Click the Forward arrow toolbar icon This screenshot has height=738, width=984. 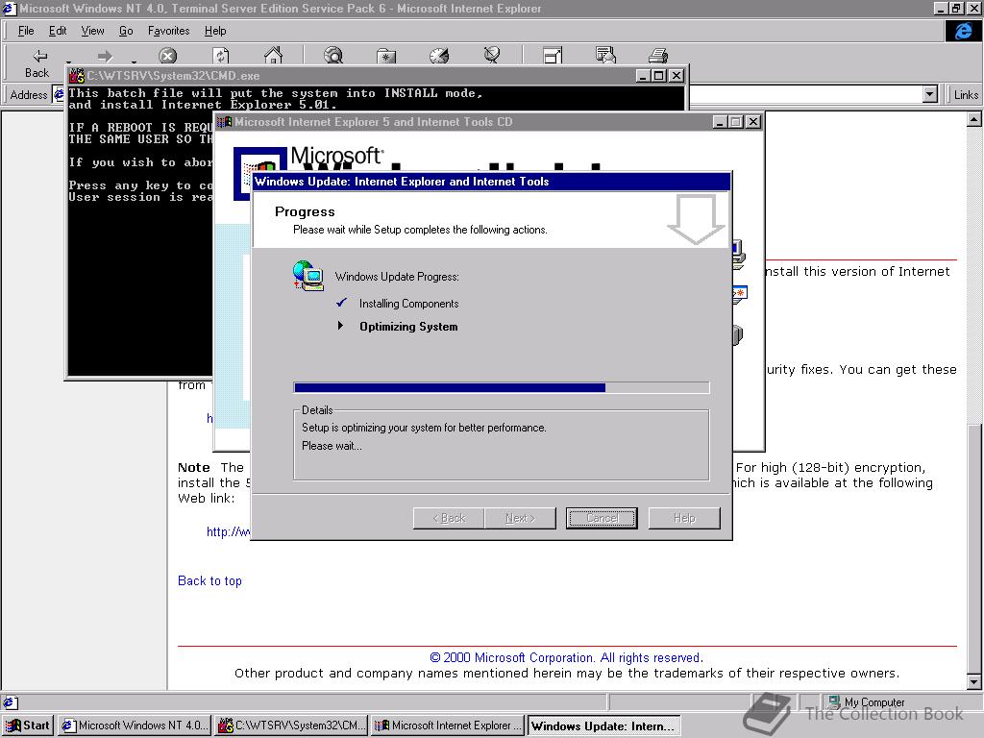[x=105, y=57]
